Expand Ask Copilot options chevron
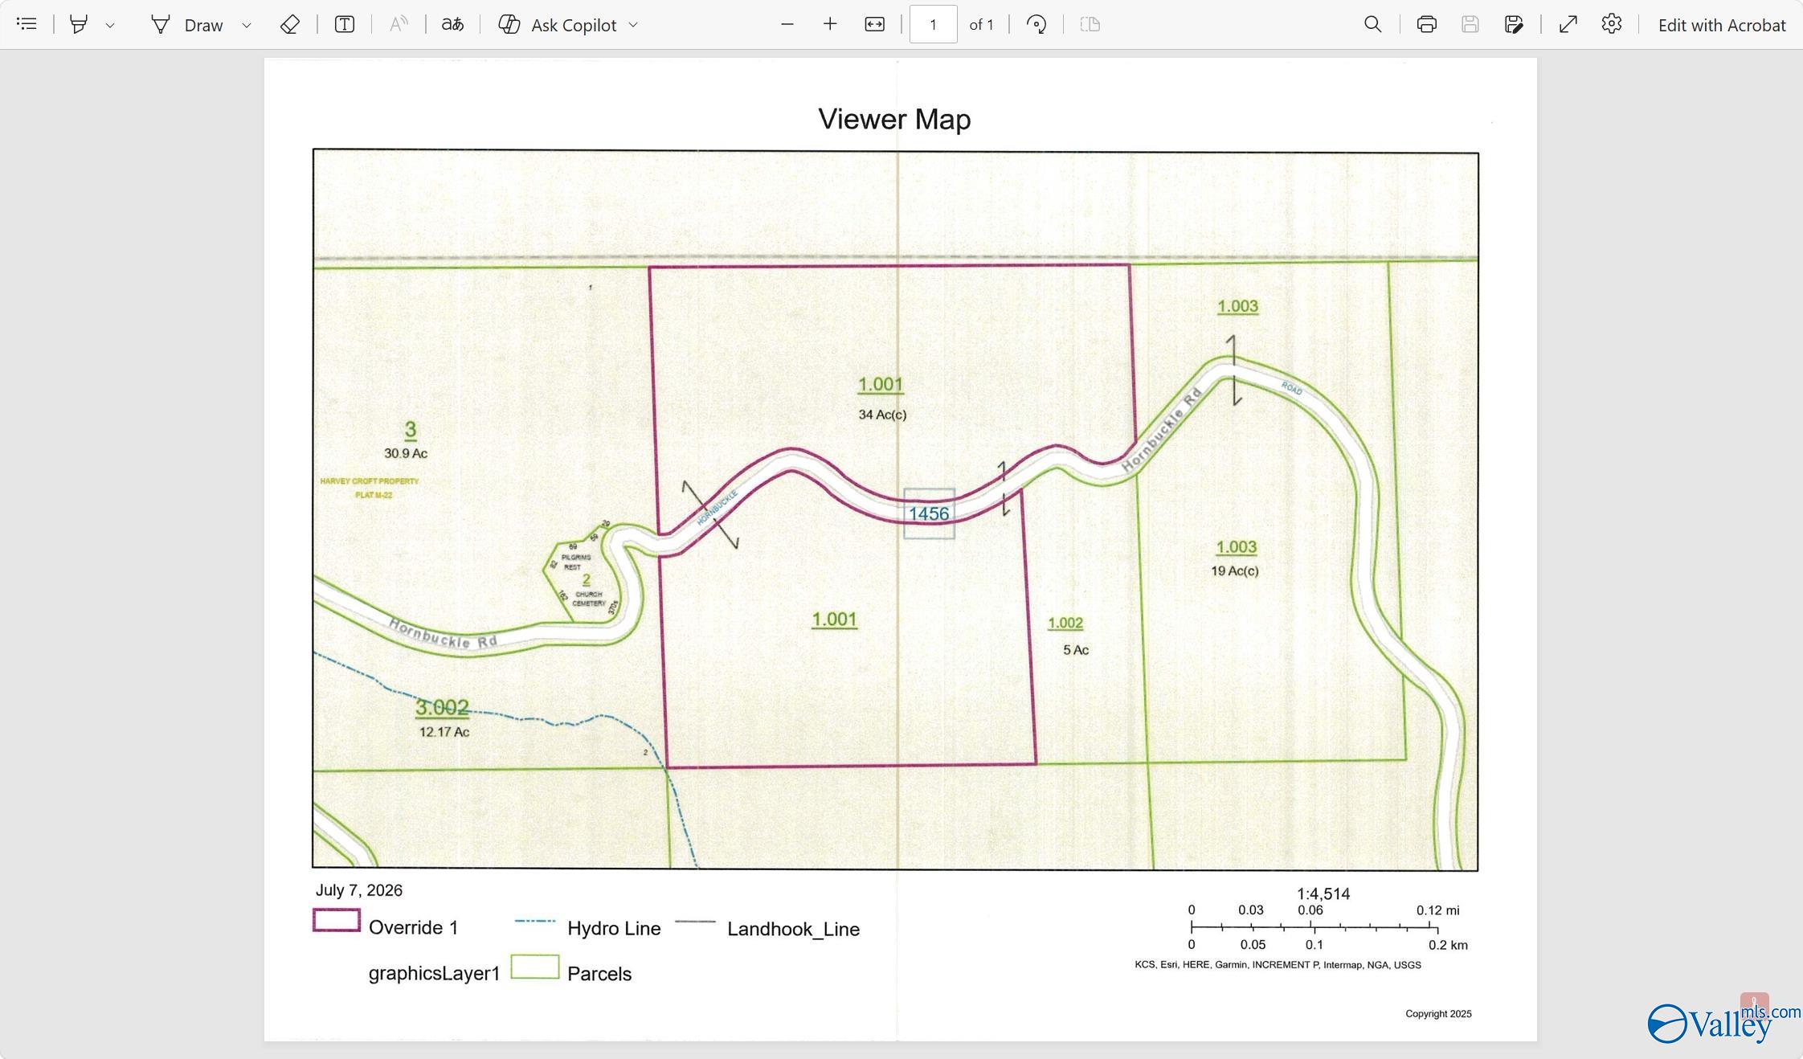1803x1059 pixels. pos(633,25)
